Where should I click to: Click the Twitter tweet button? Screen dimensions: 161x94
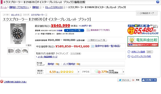pyautogui.click(x=124, y=80)
